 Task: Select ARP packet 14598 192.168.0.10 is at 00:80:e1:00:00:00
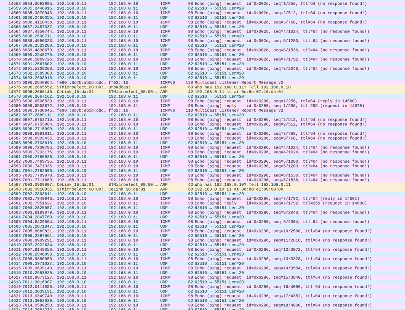203,189
